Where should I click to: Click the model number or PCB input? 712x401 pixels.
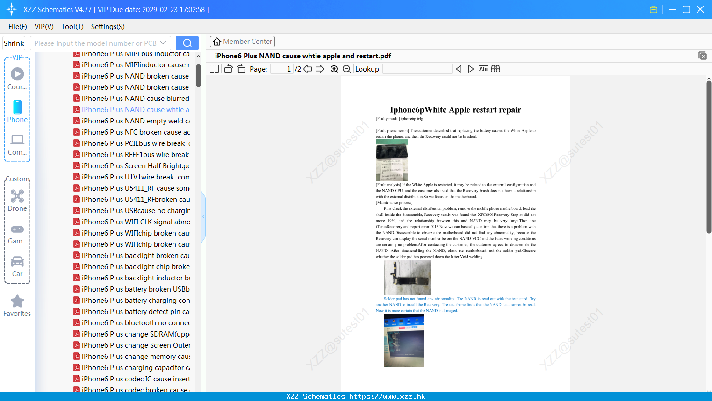tap(95, 43)
